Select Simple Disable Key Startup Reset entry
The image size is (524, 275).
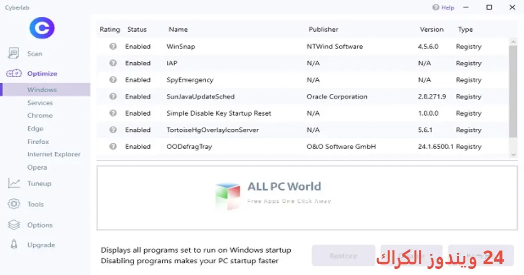pyautogui.click(x=219, y=113)
